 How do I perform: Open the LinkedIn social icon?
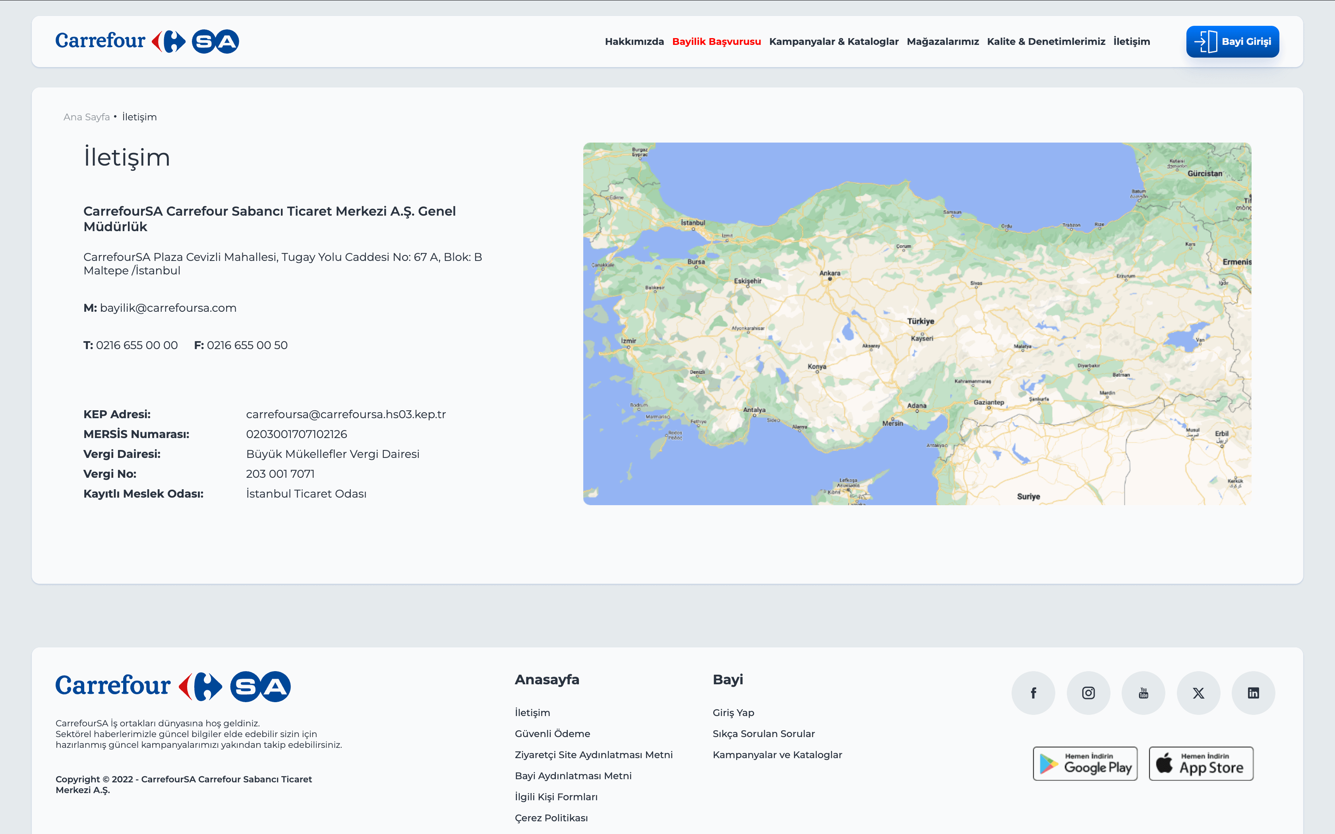click(1254, 693)
